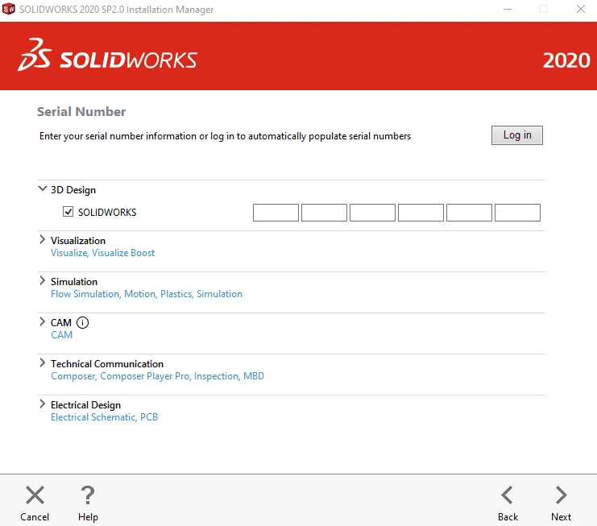
Task: Go back using the Back arrow icon
Action: [508, 495]
